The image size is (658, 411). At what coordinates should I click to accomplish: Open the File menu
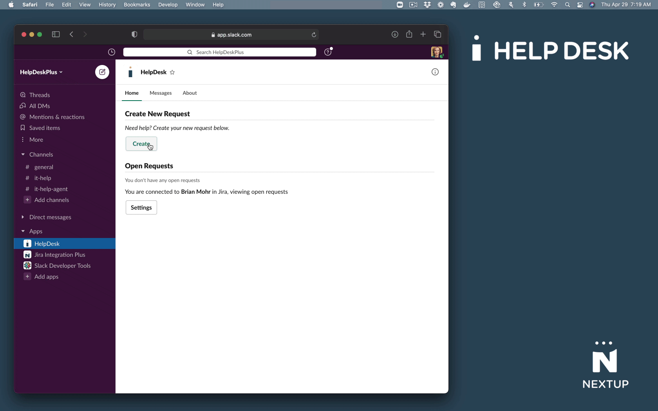49,5
